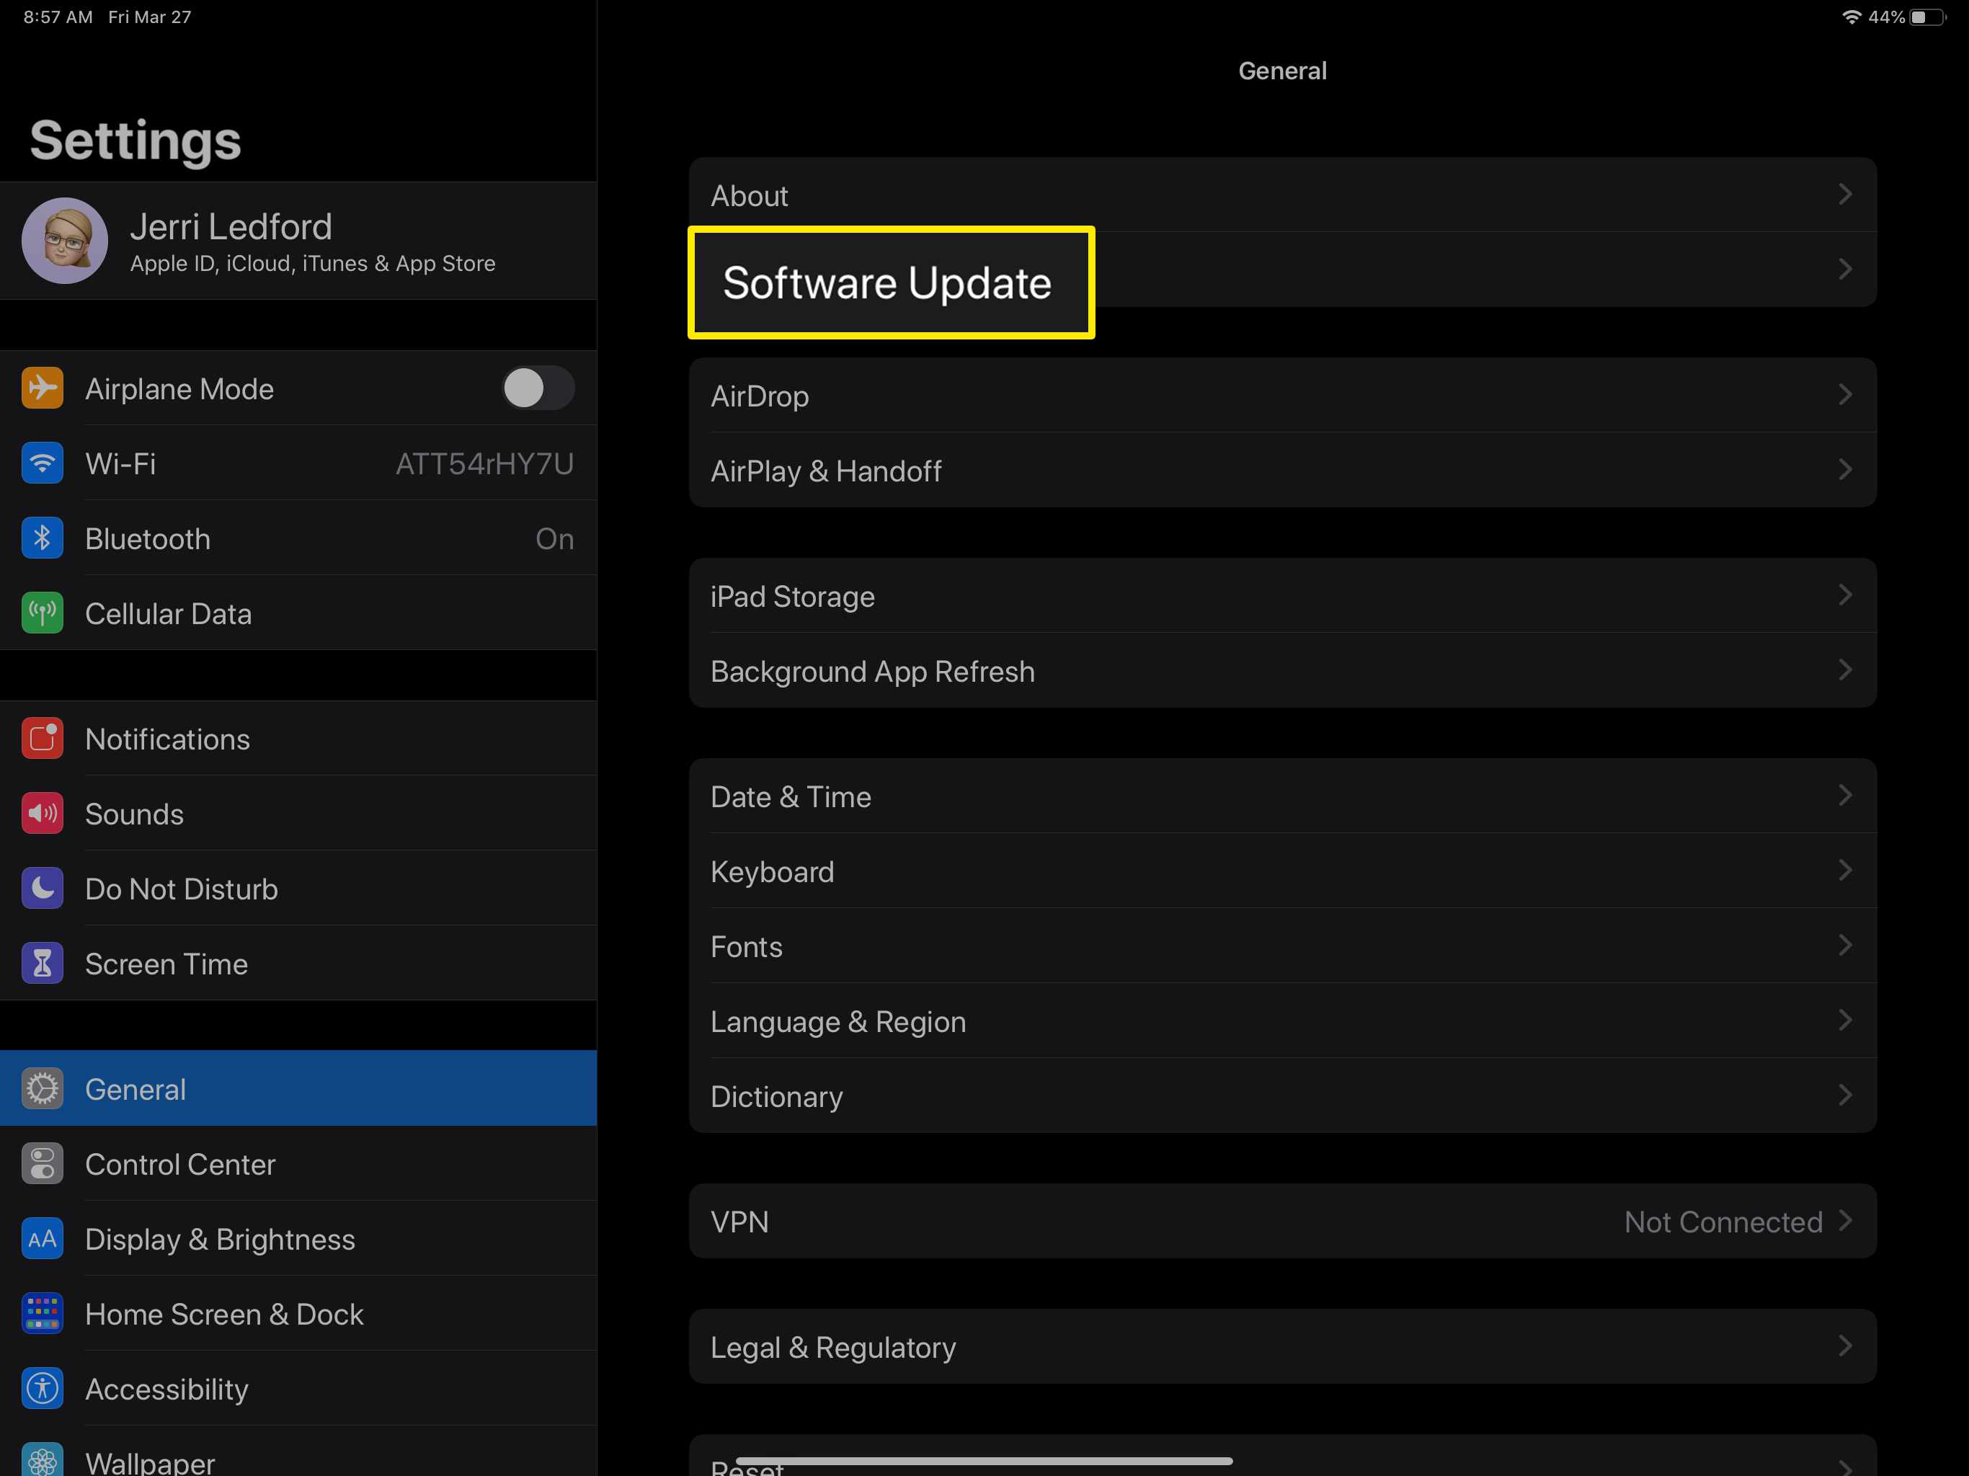This screenshot has height=1476, width=1969.
Task: Toggle the Airplane Mode switch
Action: pos(538,388)
